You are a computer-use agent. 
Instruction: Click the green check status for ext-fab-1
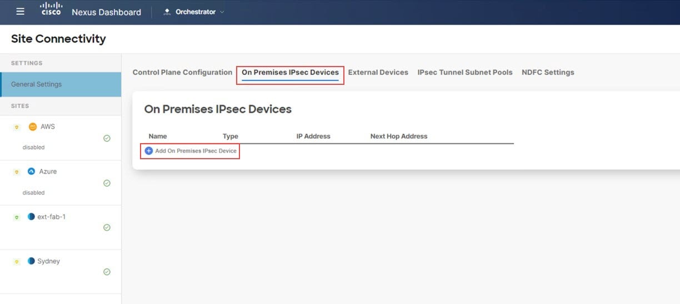coord(107,227)
